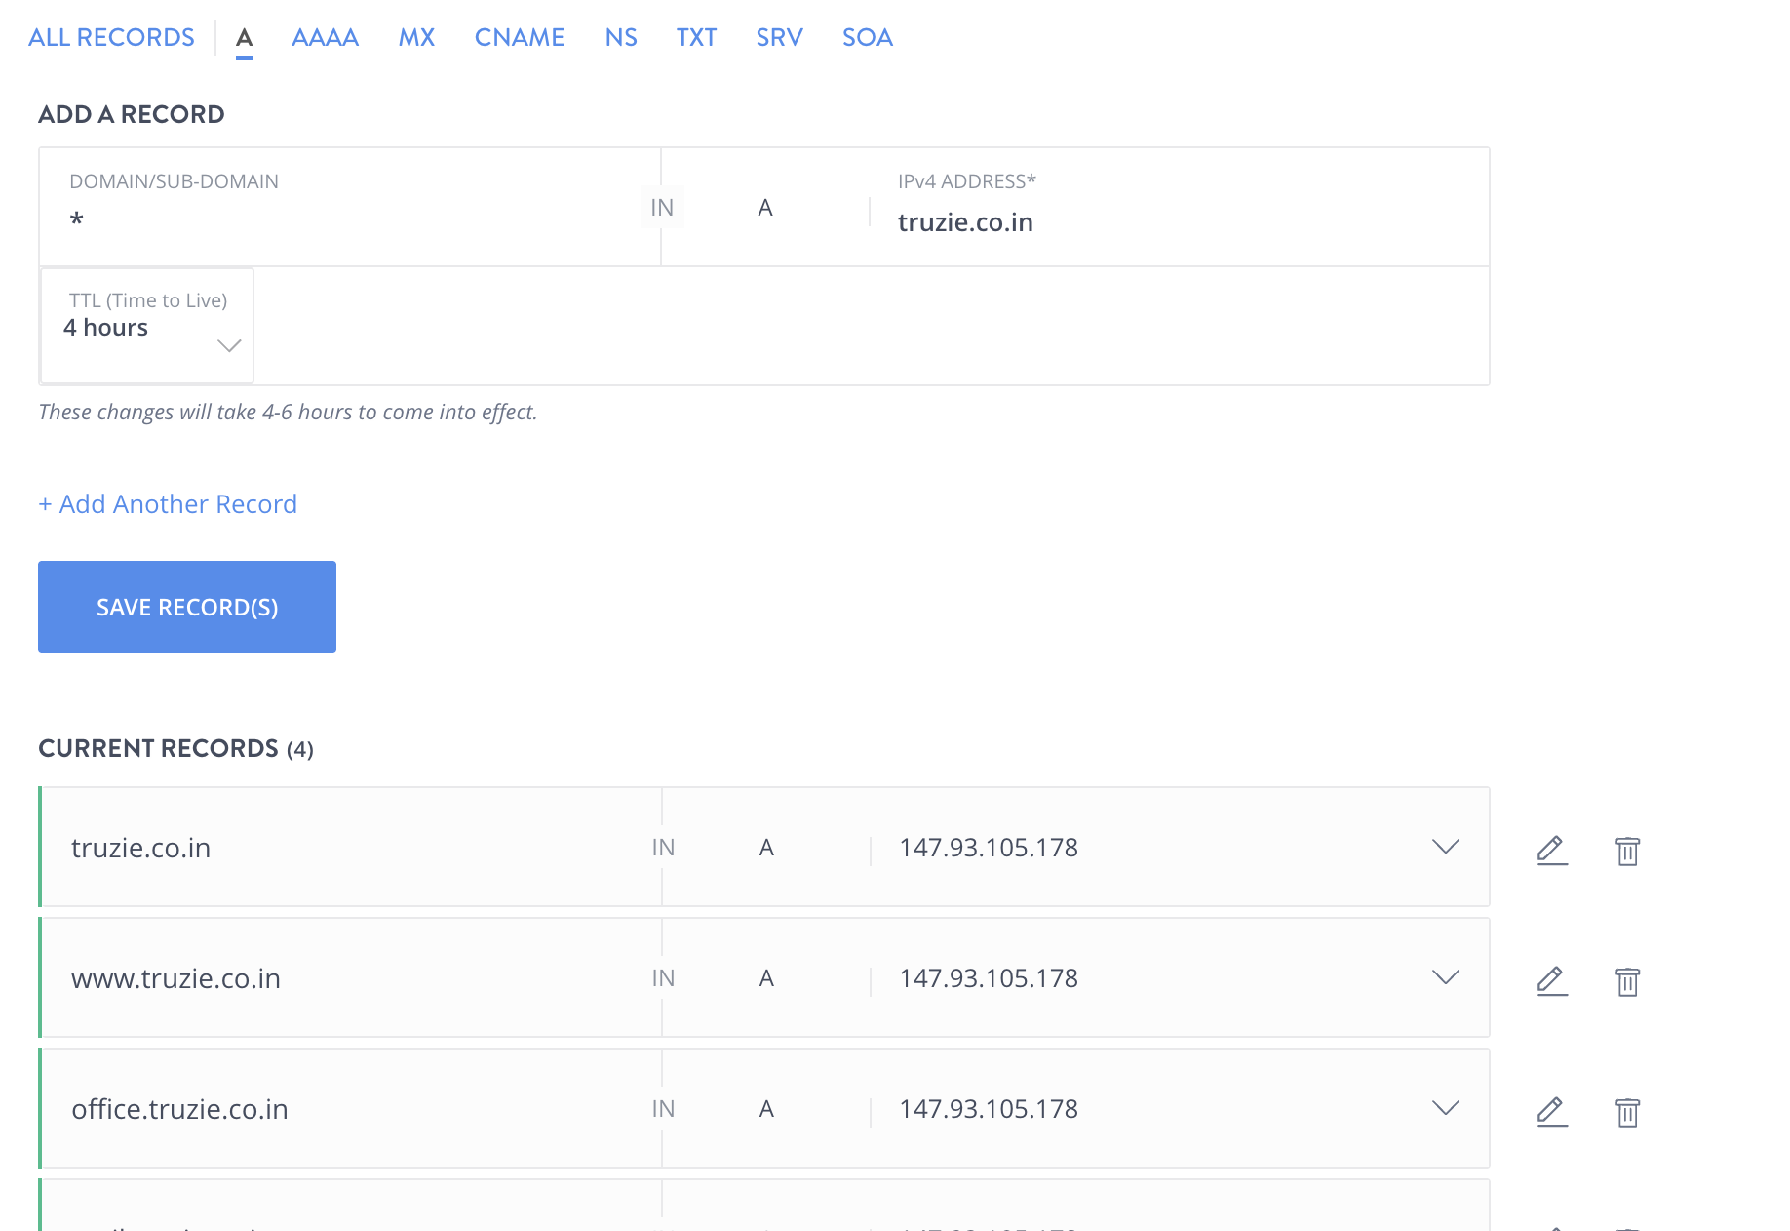Edit the office.truzie.co.in record

1551,1111
